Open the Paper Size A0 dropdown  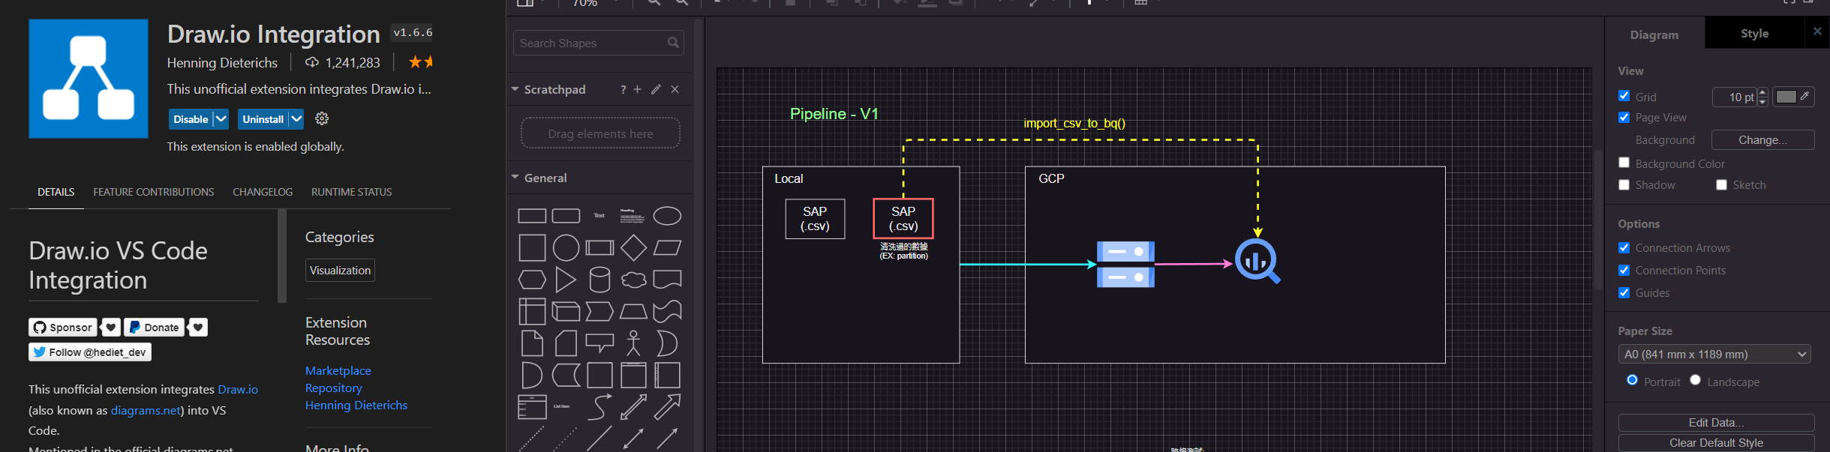pyautogui.click(x=1714, y=354)
